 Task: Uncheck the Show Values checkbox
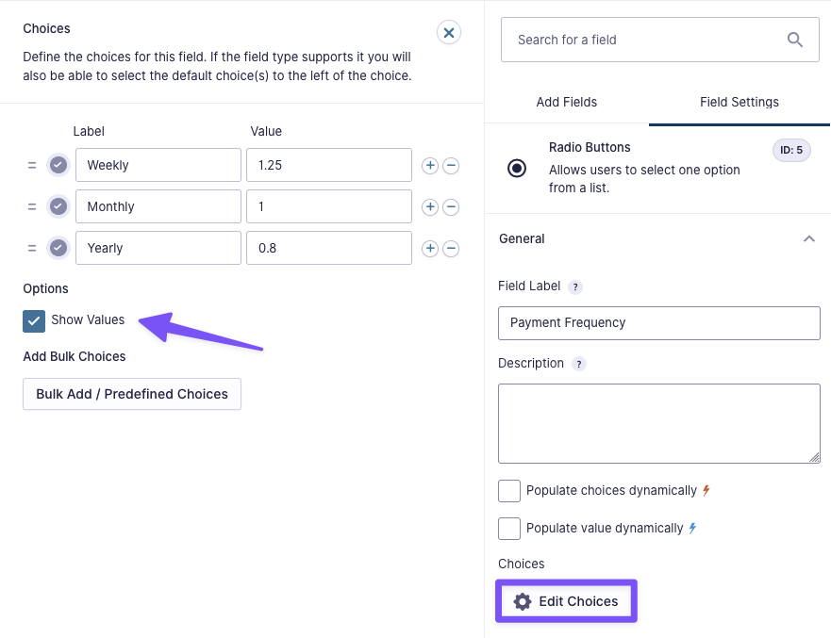tap(34, 320)
